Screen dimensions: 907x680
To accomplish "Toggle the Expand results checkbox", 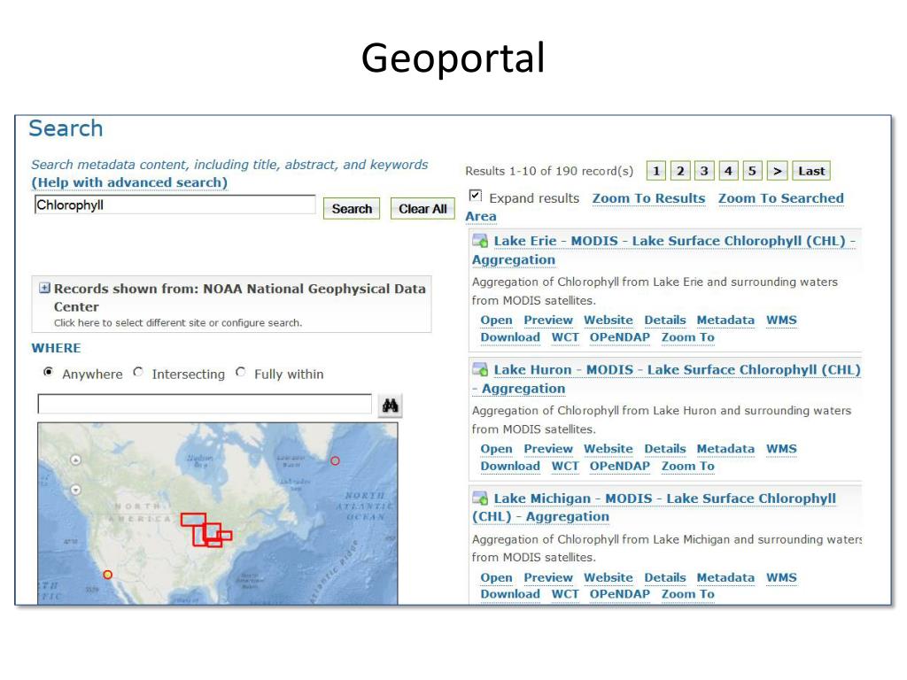I will click(476, 196).
